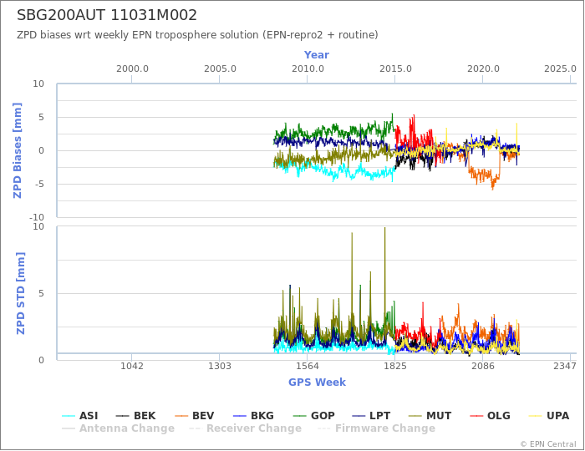Click the 1825 GPS week tick label
This screenshot has height=451, width=585.
click(x=395, y=366)
